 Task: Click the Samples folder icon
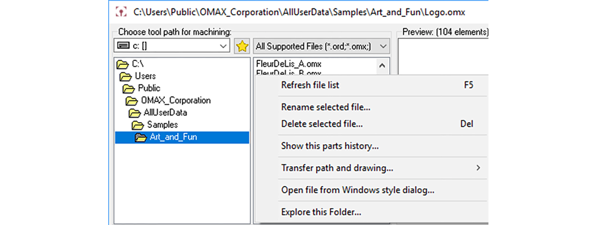(138, 124)
